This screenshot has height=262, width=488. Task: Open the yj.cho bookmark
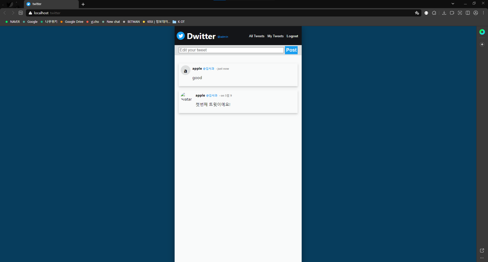93,22
